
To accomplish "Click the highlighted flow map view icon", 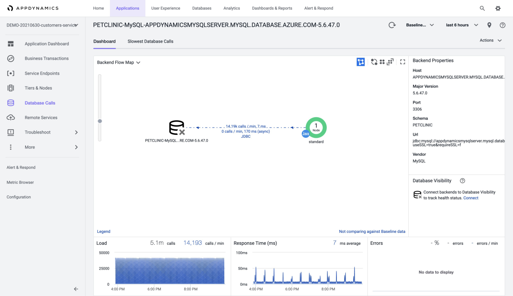I will 361,62.
